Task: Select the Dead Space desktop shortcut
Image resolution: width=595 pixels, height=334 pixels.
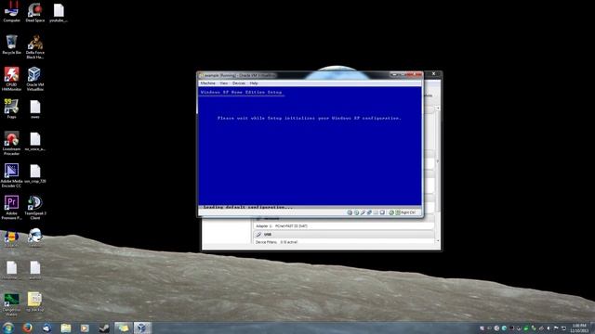Action: pyautogui.click(x=35, y=12)
